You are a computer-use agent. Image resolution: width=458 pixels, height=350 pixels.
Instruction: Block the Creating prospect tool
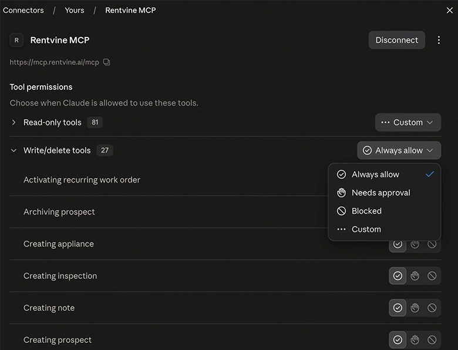432,340
